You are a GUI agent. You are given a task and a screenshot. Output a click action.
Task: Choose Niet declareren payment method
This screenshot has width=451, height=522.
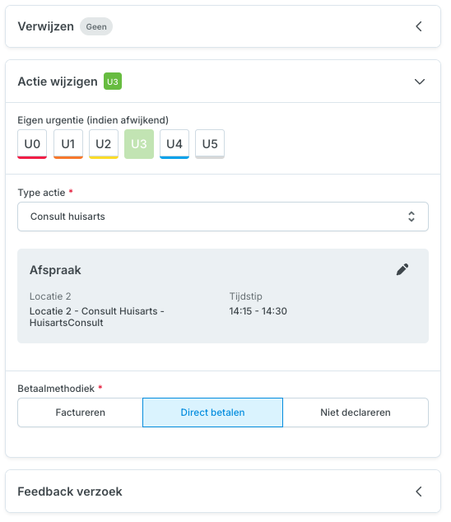click(x=356, y=412)
